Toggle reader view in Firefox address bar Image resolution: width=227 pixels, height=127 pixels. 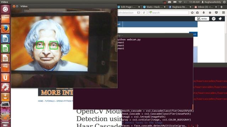coord(139,13)
